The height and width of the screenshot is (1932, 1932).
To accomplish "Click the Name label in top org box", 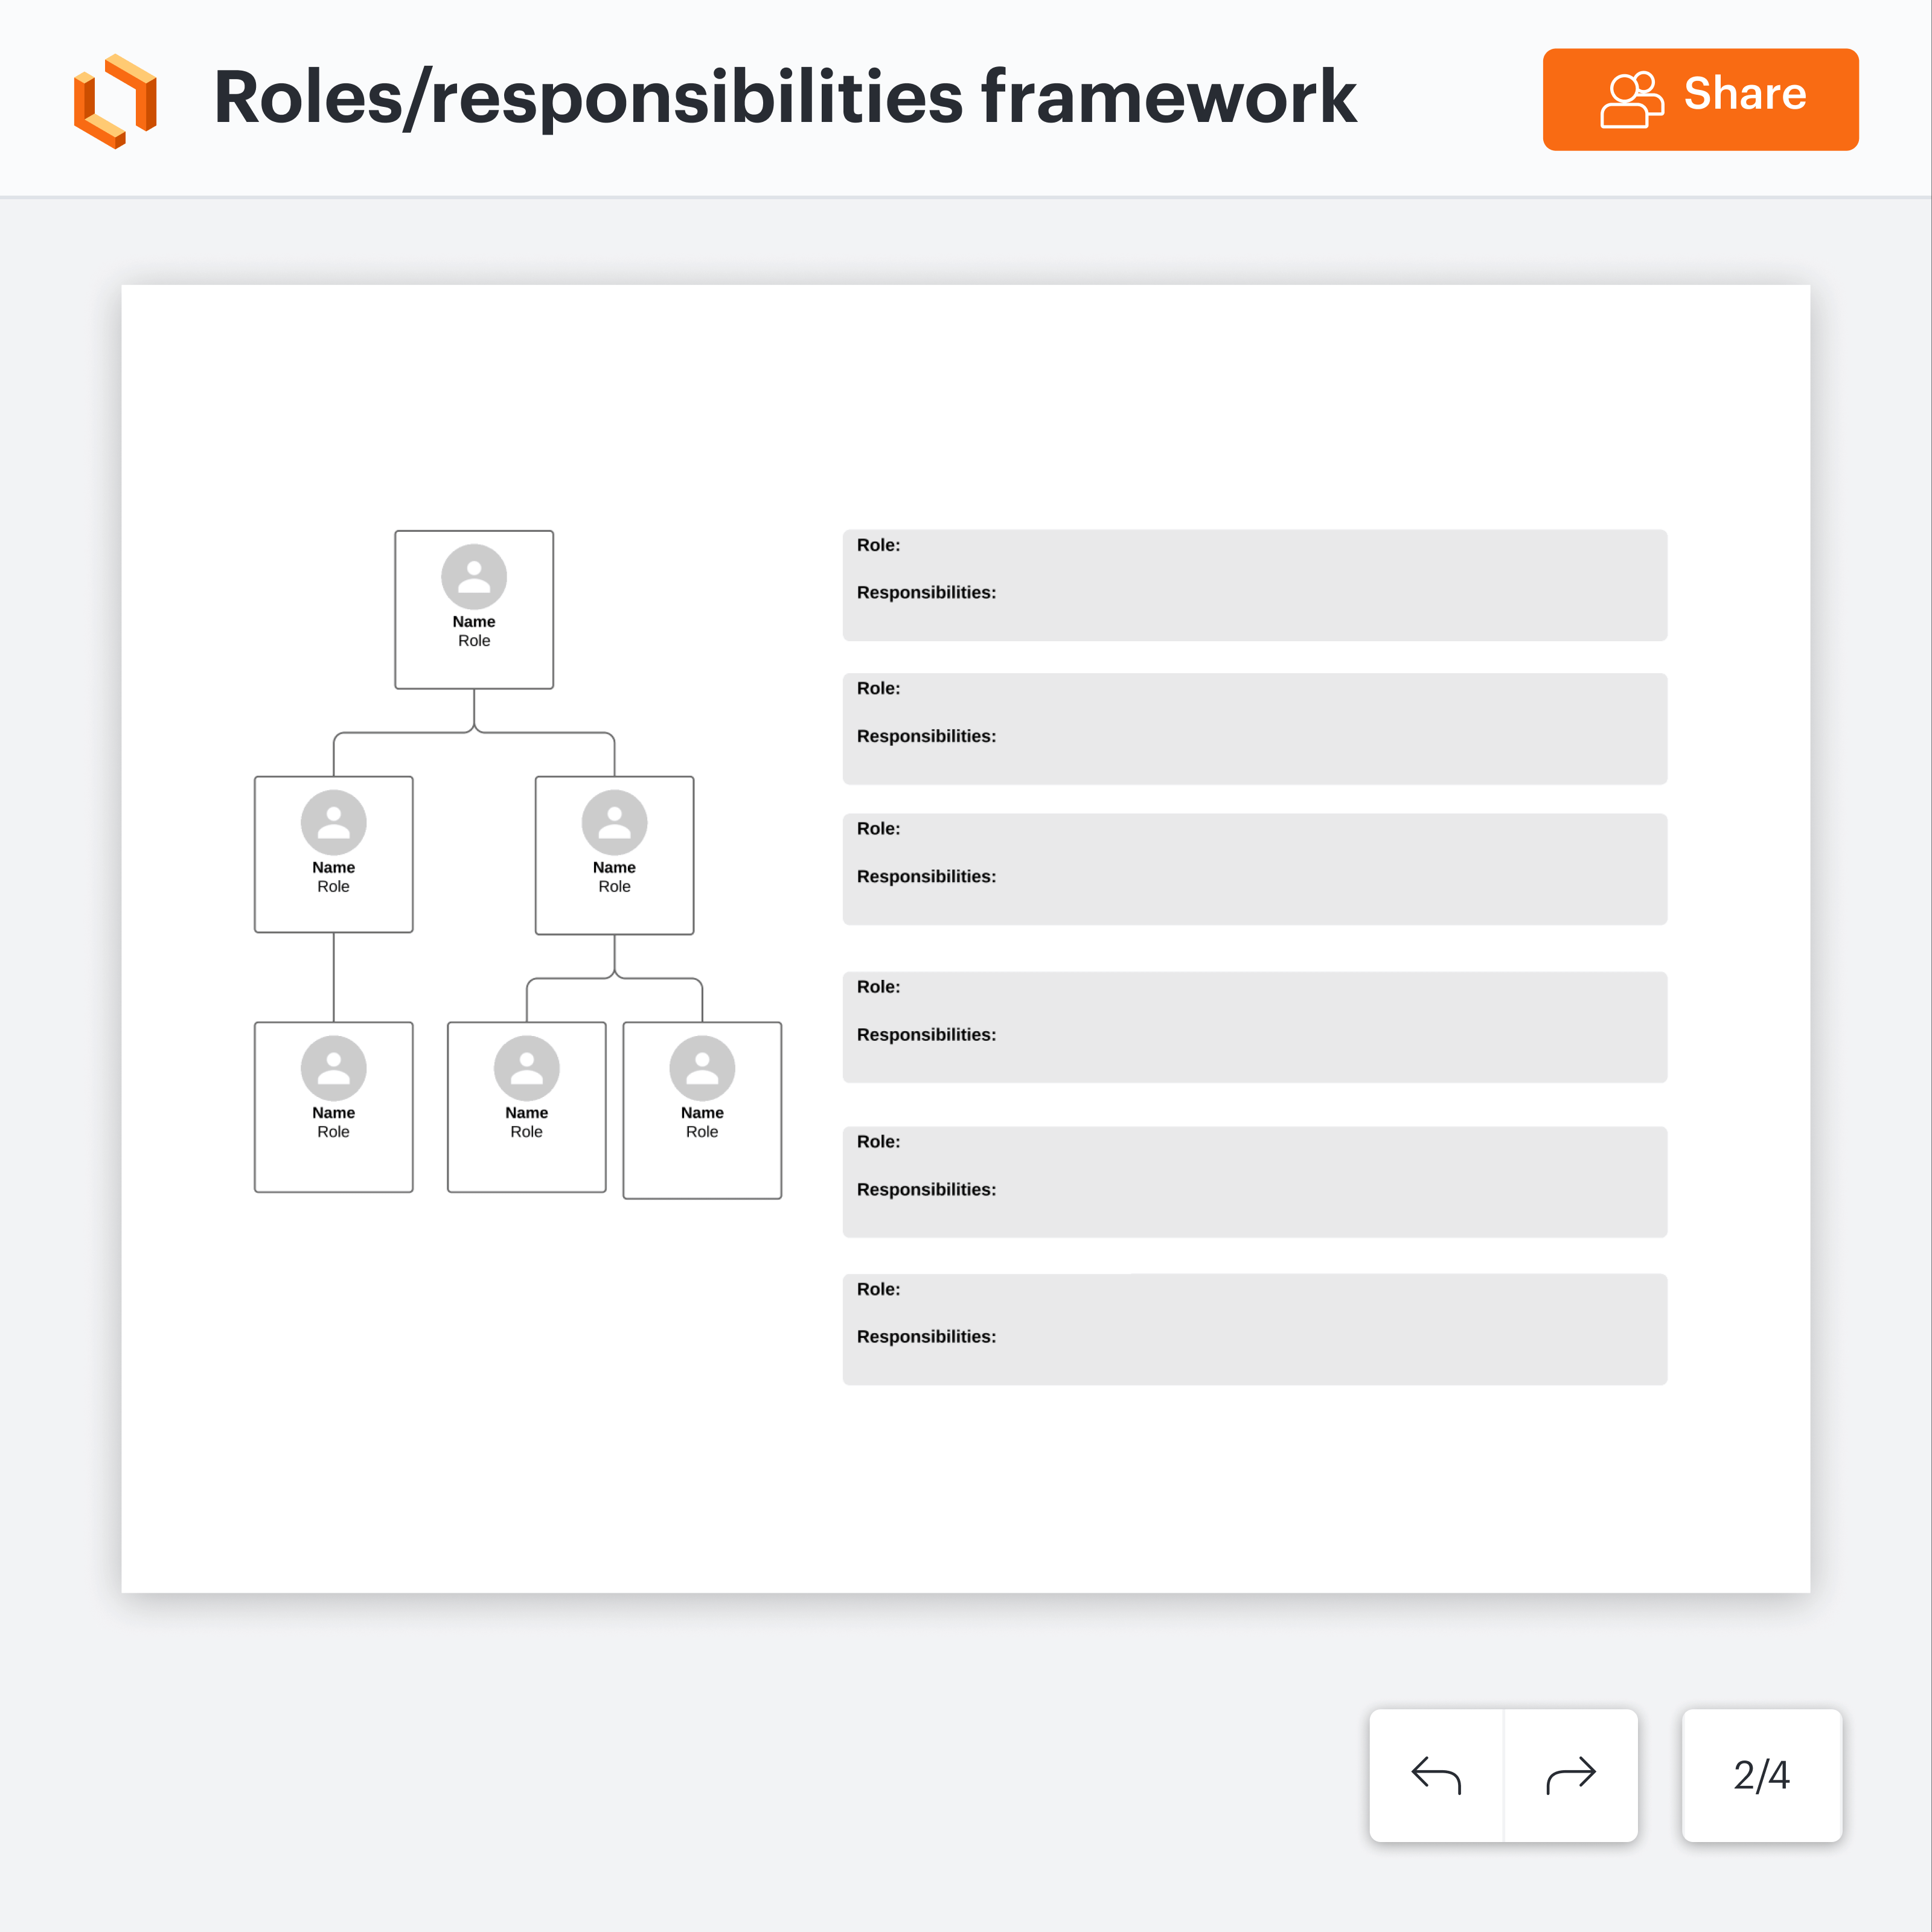I will pos(474,622).
